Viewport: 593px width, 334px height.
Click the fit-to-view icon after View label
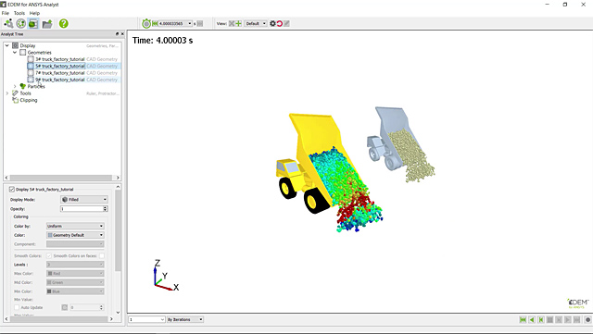coord(232,23)
